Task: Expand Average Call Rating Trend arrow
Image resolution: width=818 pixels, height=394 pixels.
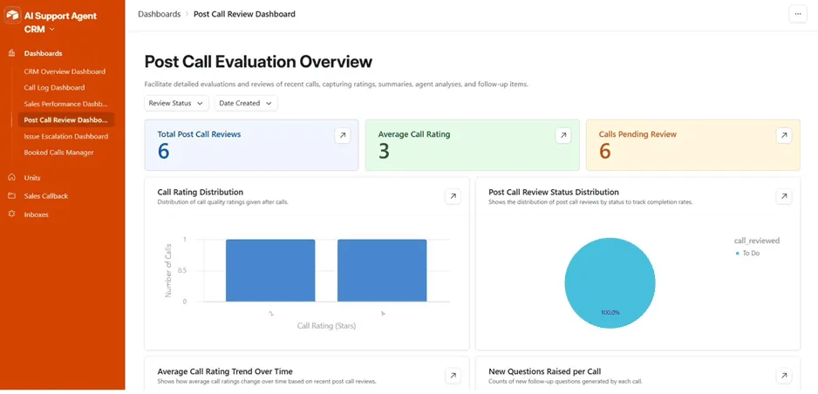Action: [453, 375]
